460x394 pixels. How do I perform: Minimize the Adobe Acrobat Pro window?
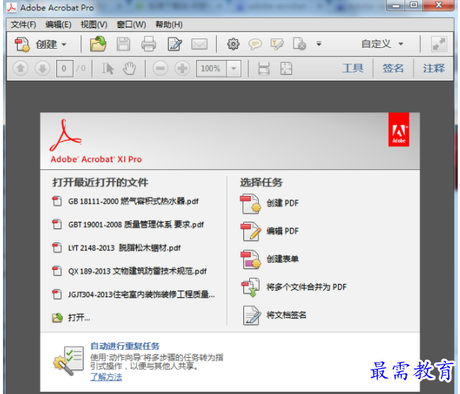pos(396,5)
